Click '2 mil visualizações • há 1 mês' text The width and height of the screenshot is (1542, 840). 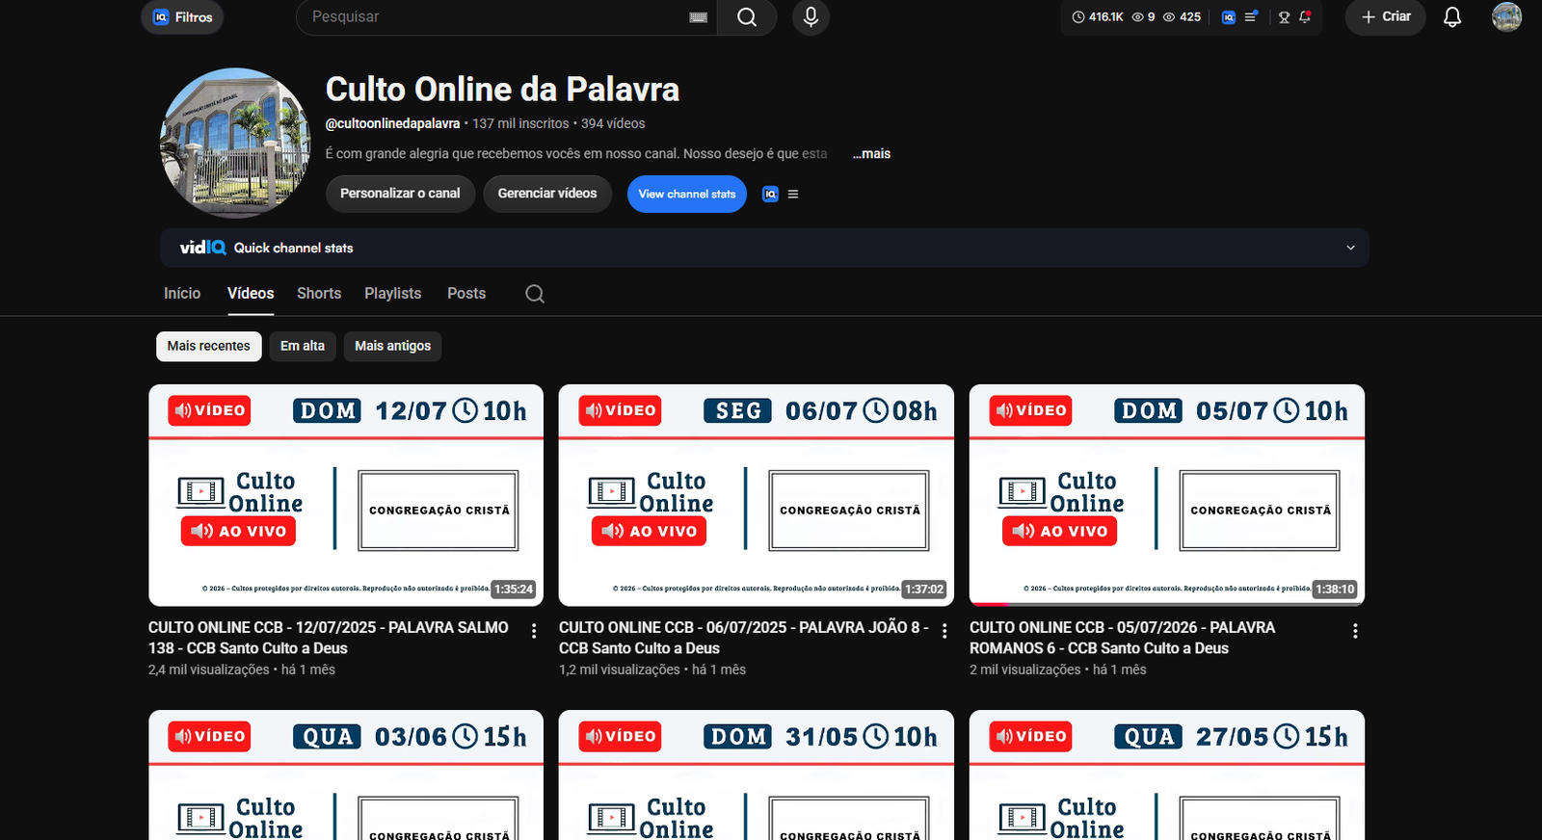[x=1058, y=669]
